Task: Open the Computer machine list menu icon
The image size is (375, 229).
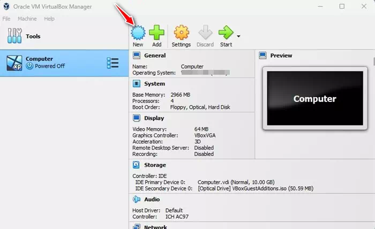Action: [x=112, y=63]
